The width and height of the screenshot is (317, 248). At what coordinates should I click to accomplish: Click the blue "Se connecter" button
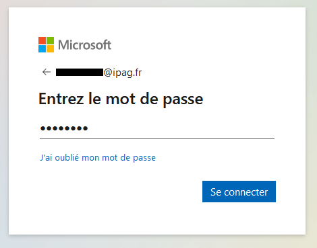coord(239,192)
